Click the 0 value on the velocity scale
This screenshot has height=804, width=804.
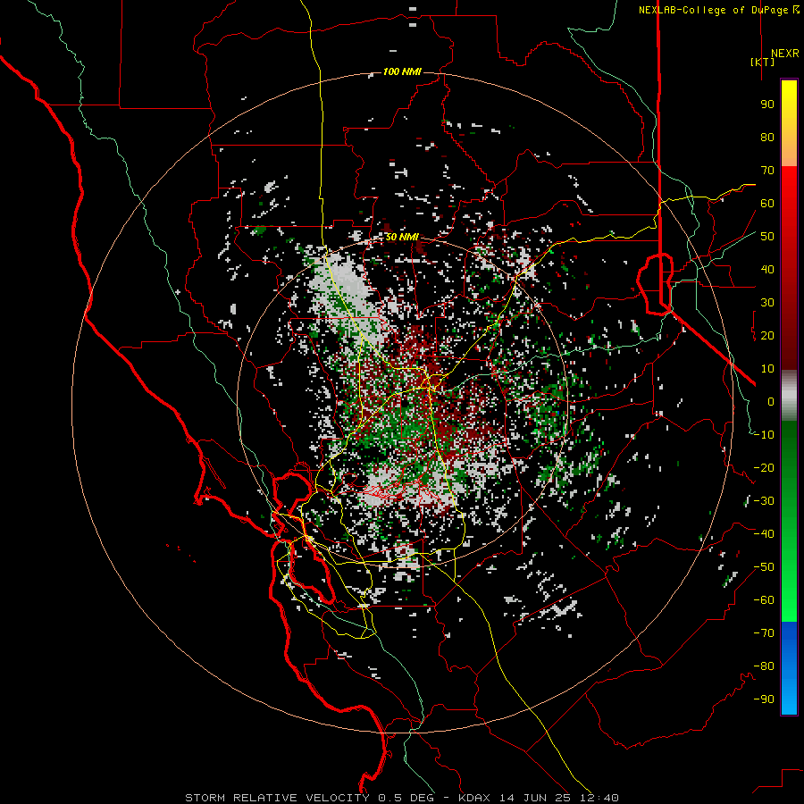coord(771,401)
